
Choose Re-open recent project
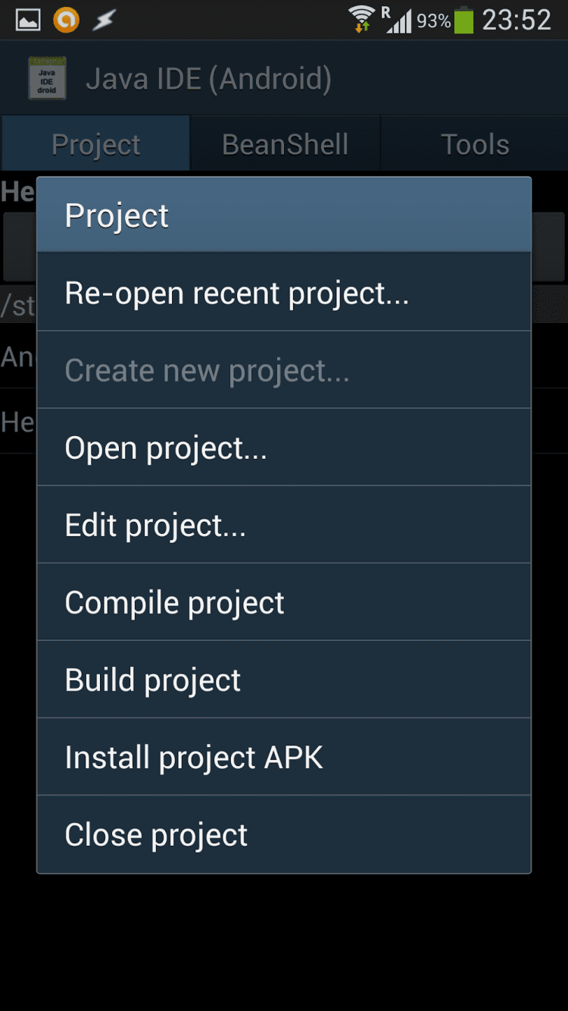point(284,293)
